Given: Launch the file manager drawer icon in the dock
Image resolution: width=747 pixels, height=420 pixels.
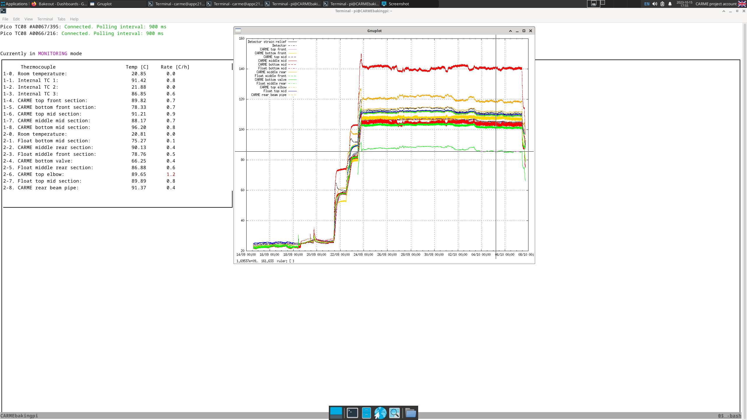Looking at the screenshot, I should click(x=366, y=413).
